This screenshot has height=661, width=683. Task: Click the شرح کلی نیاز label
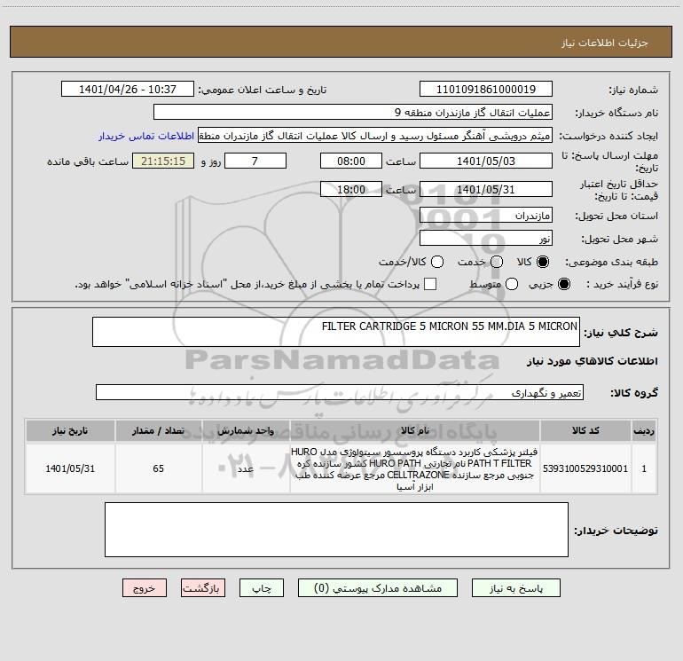621,333
